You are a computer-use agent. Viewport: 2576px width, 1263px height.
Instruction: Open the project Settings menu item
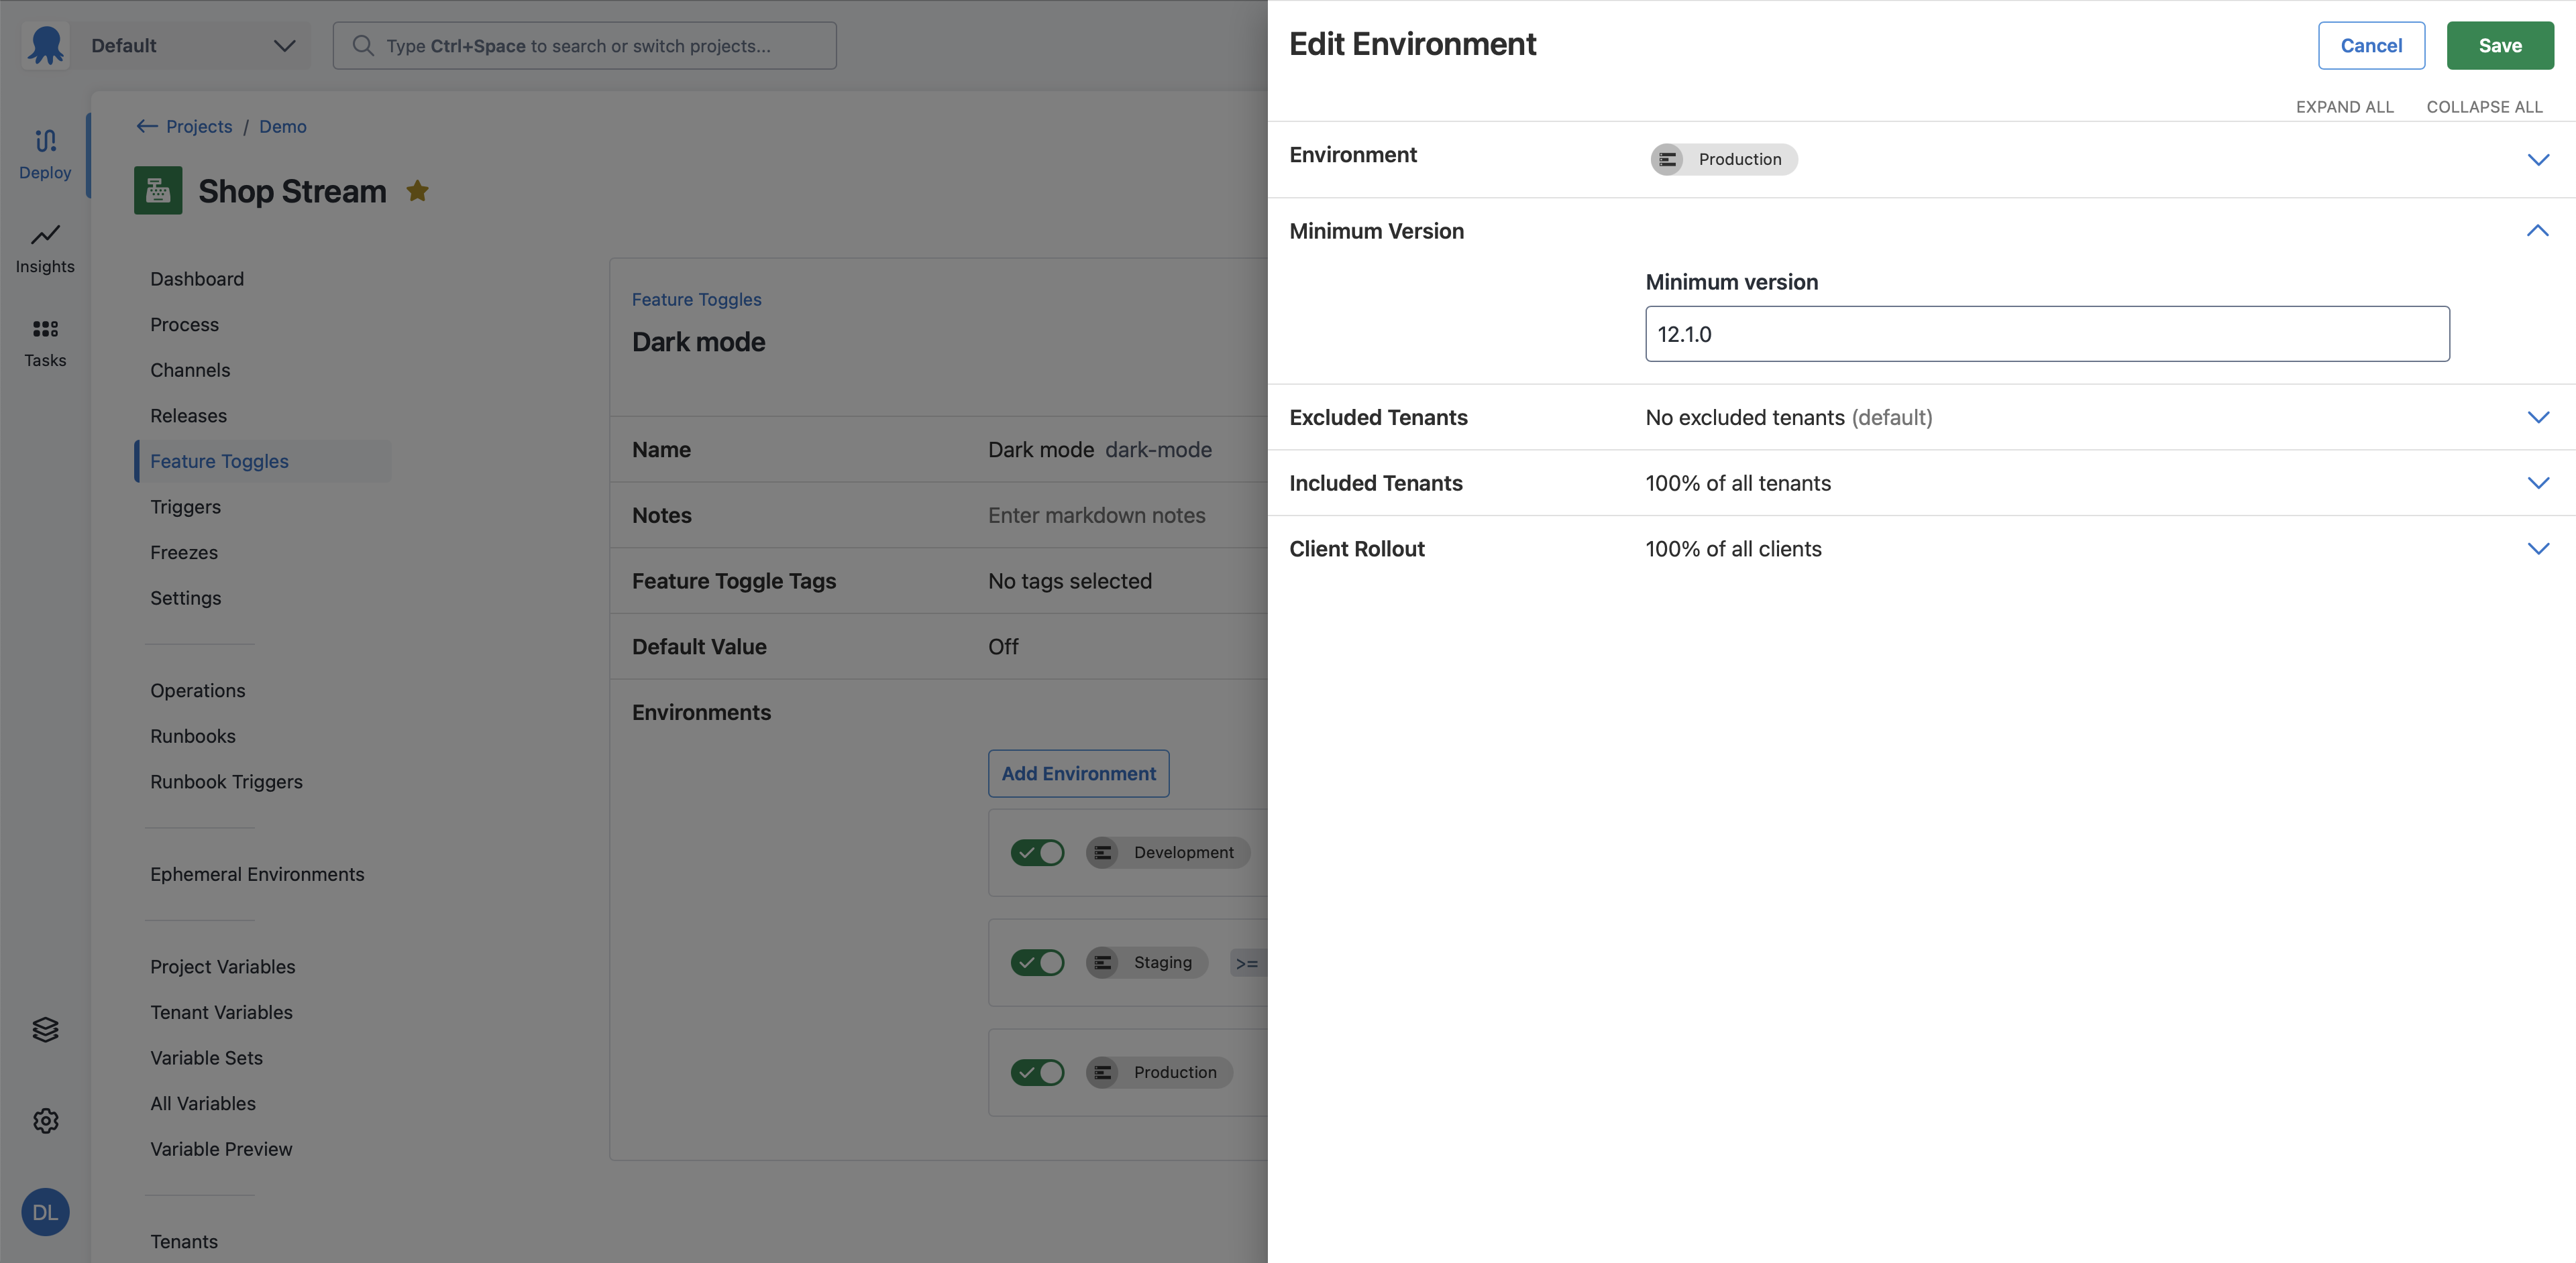click(x=185, y=597)
